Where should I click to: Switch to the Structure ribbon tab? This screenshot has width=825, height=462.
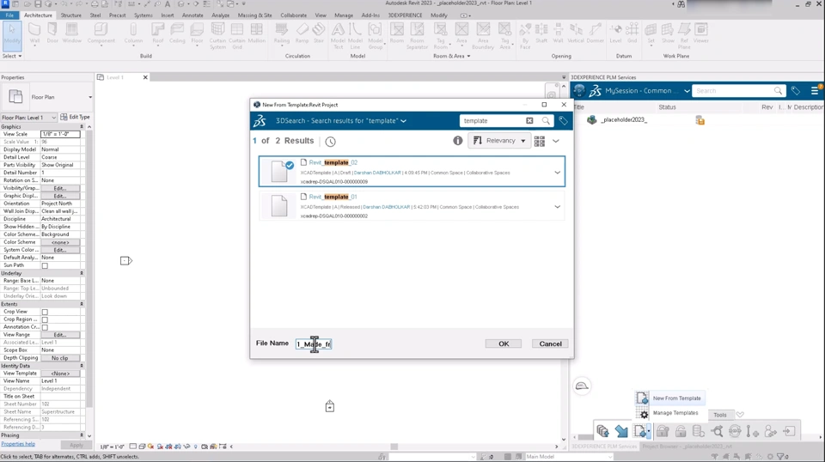(x=71, y=15)
